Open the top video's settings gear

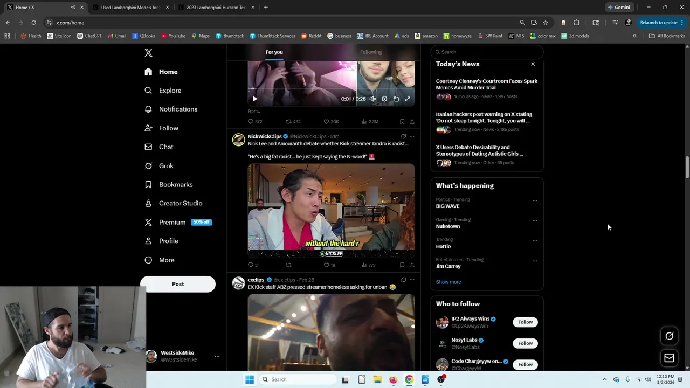[384, 99]
